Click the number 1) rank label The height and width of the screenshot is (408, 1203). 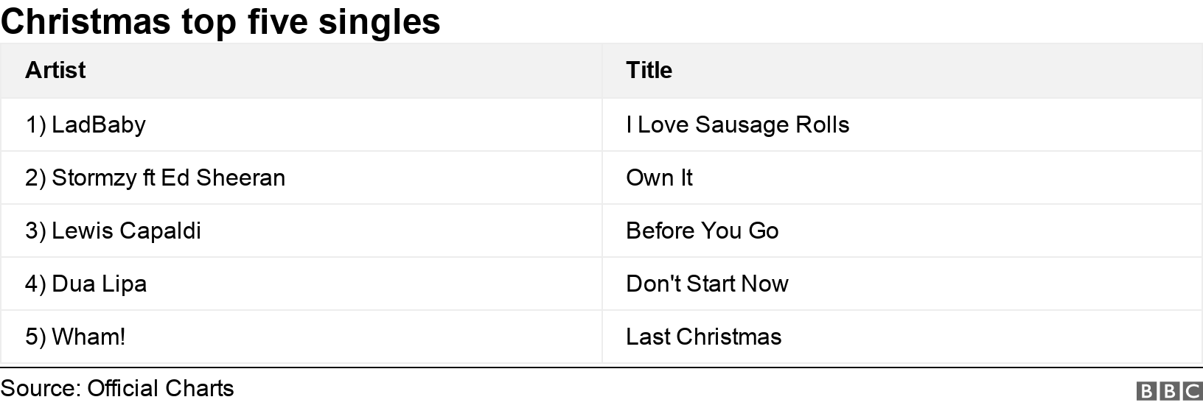point(35,124)
